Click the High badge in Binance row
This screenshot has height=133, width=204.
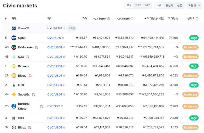click(x=194, y=66)
